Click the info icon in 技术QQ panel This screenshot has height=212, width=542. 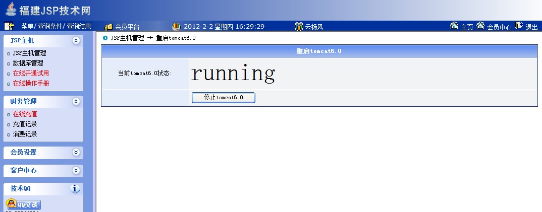tap(75, 189)
